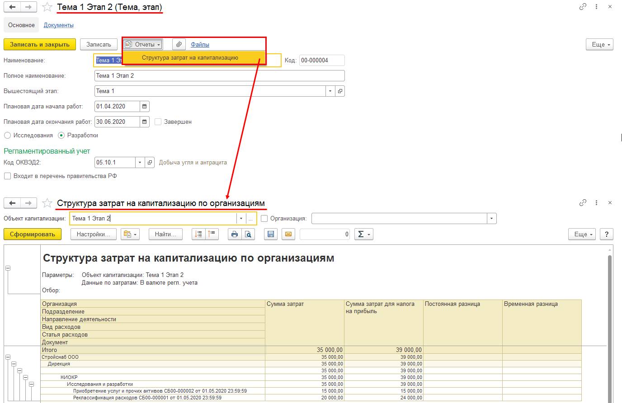This screenshot has width=622, height=403.
Task: Select the Разработки radio button
Action: [x=61, y=136]
